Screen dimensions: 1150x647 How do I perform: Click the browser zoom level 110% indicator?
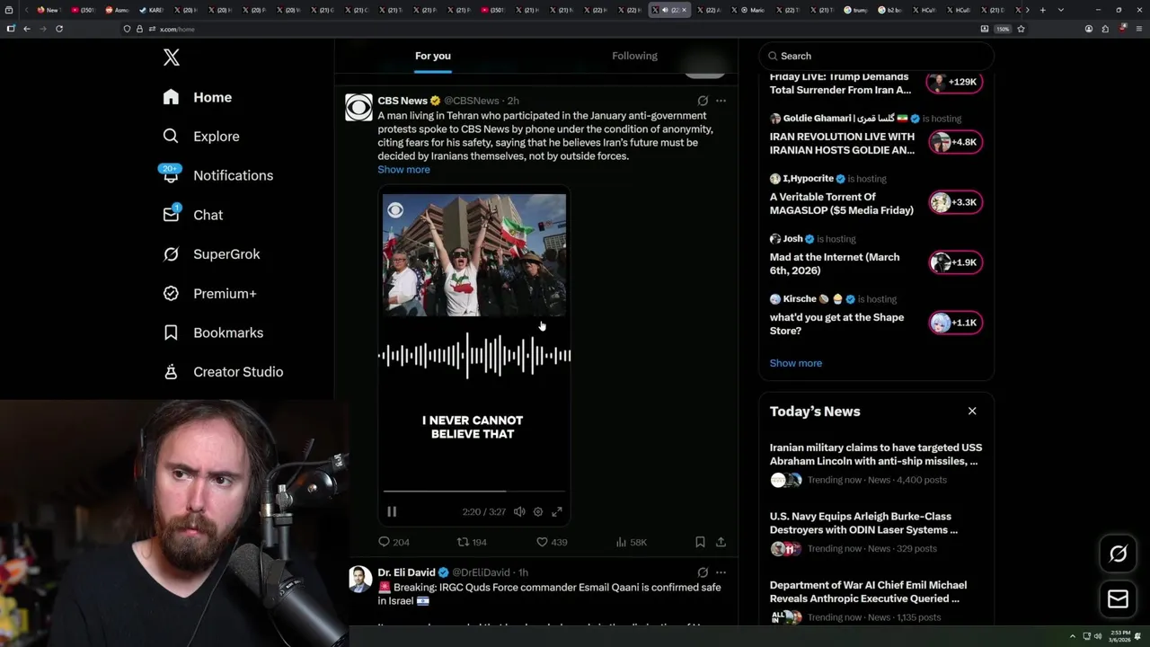1003,29
